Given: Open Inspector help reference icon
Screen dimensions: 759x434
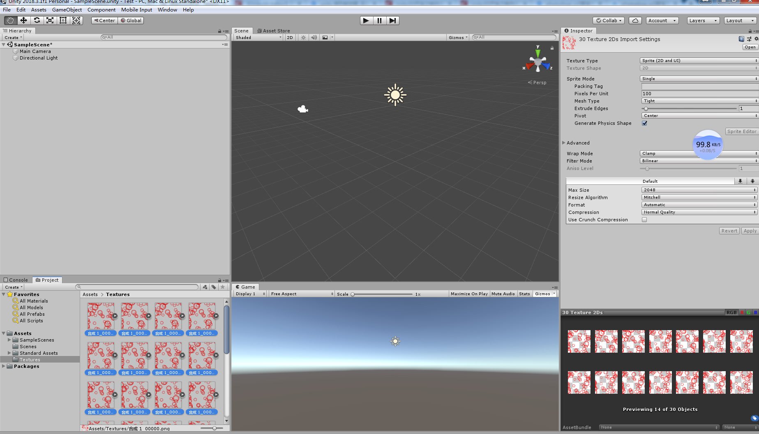Looking at the screenshot, I should pyautogui.click(x=741, y=39).
